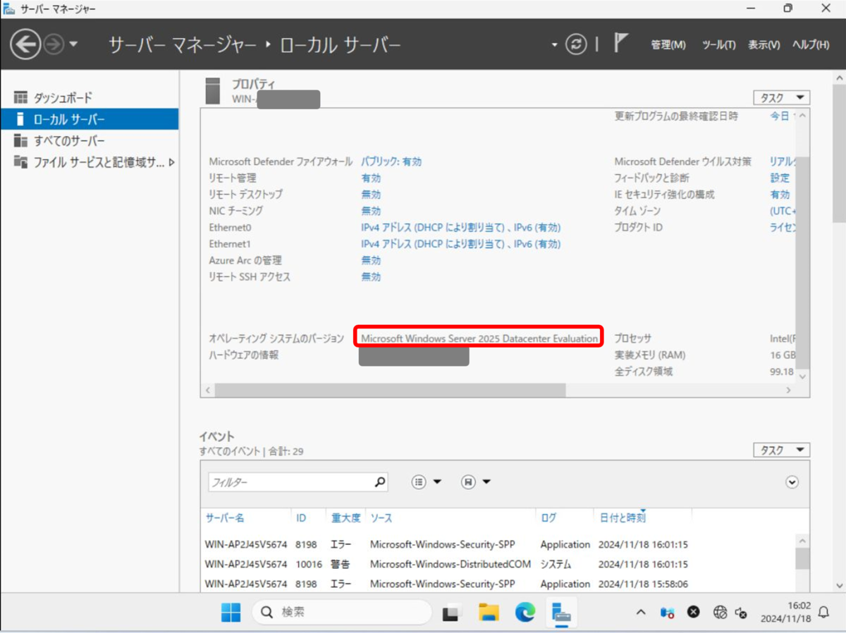
Task: Open the notifications flag icon
Action: [620, 44]
